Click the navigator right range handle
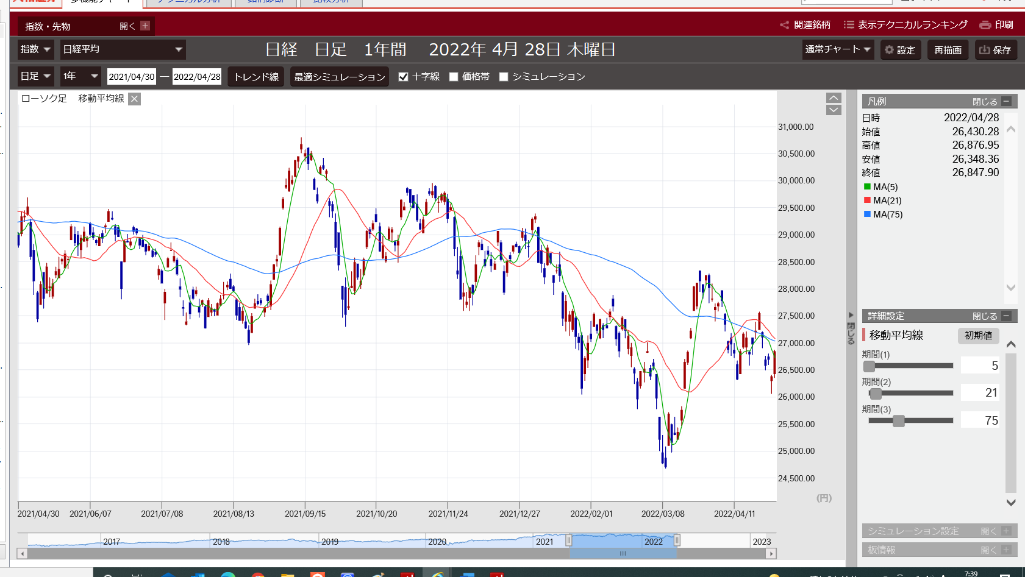 pos(677,540)
